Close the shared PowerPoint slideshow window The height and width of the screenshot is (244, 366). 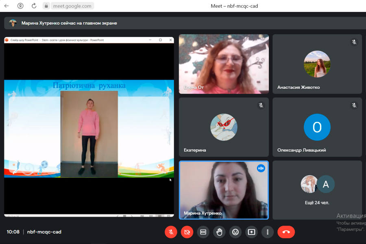coord(171,40)
